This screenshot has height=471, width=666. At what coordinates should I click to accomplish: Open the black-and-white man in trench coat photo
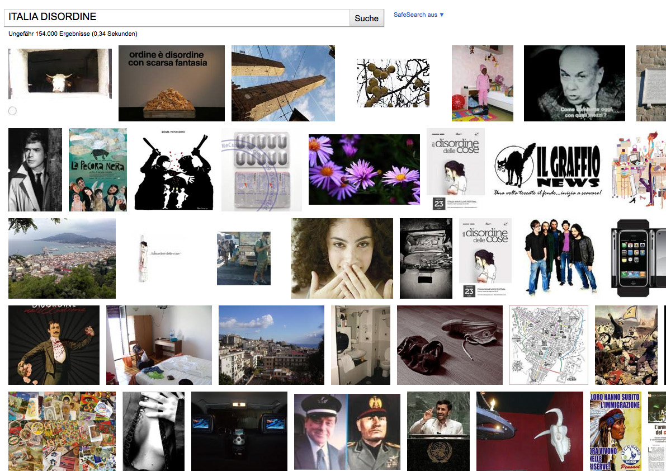[35, 170]
